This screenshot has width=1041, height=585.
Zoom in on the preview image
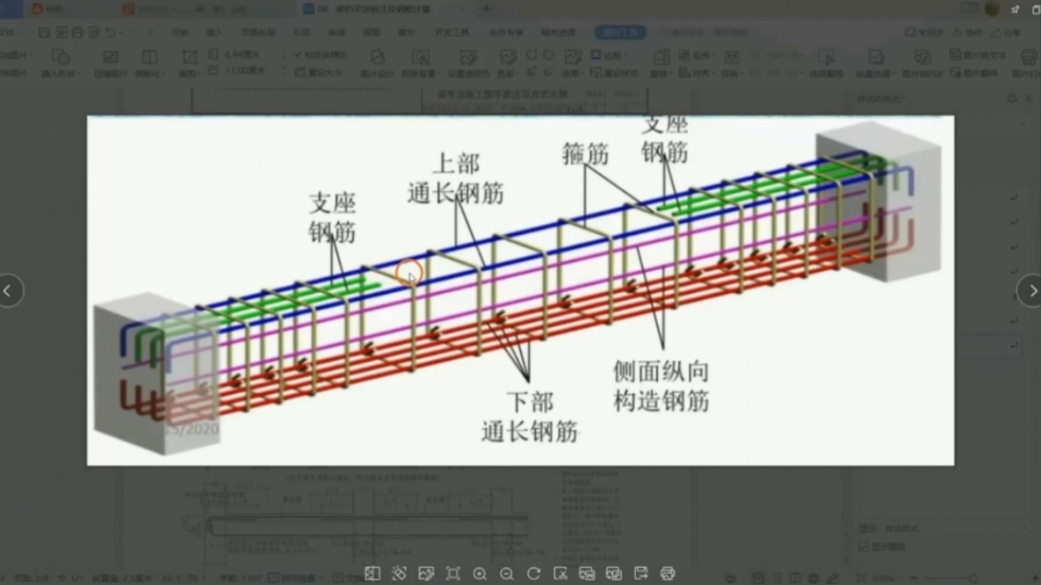[x=480, y=574]
